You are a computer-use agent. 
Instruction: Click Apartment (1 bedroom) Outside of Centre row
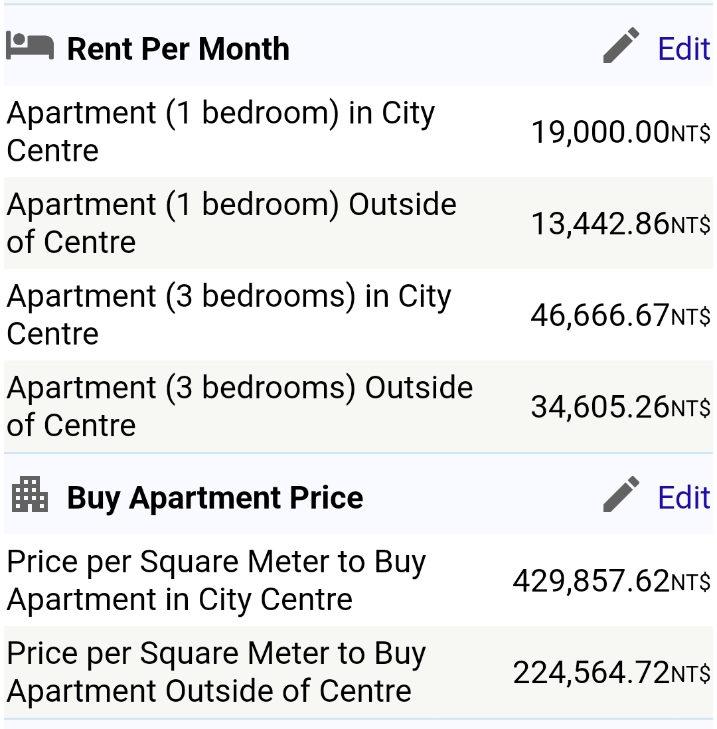[358, 223]
